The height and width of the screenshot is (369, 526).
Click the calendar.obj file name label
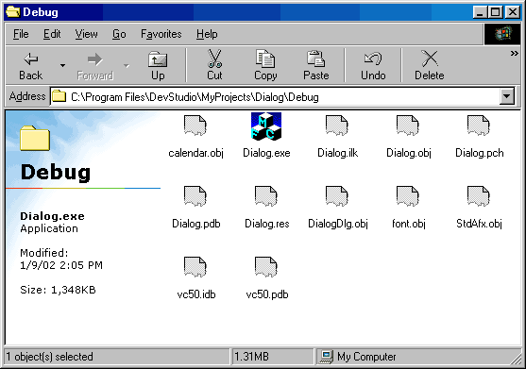[195, 153]
